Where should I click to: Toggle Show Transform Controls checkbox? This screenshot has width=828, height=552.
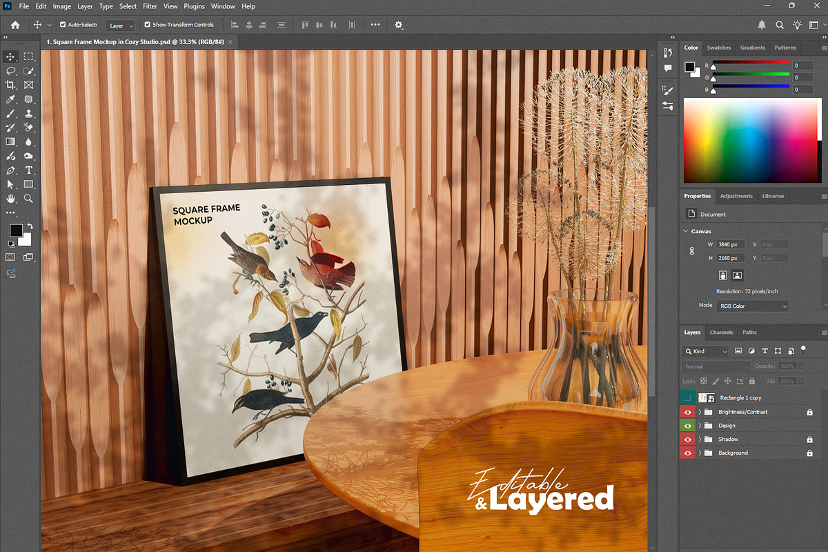[x=147, y=25]
